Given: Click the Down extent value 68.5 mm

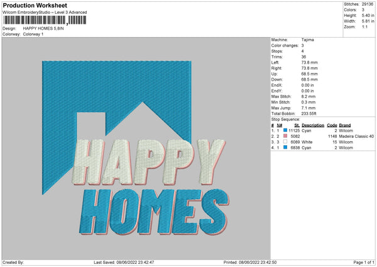Looking at the screenshot, I should pos(309,79).
